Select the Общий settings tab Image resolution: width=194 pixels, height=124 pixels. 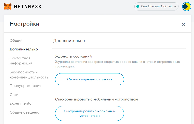(x=16, y=41)
